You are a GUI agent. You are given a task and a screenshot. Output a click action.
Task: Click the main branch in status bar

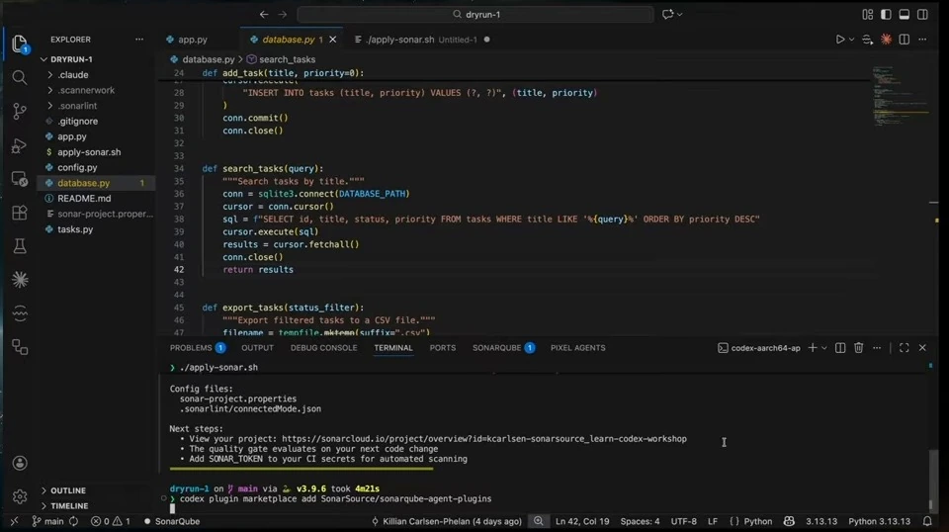click(x=47, y=521)
